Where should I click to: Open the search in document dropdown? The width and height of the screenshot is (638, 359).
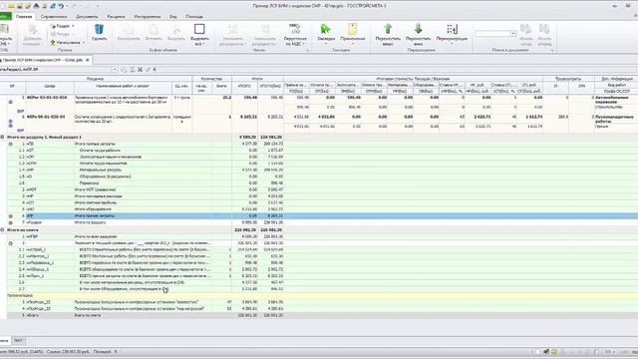513,33
